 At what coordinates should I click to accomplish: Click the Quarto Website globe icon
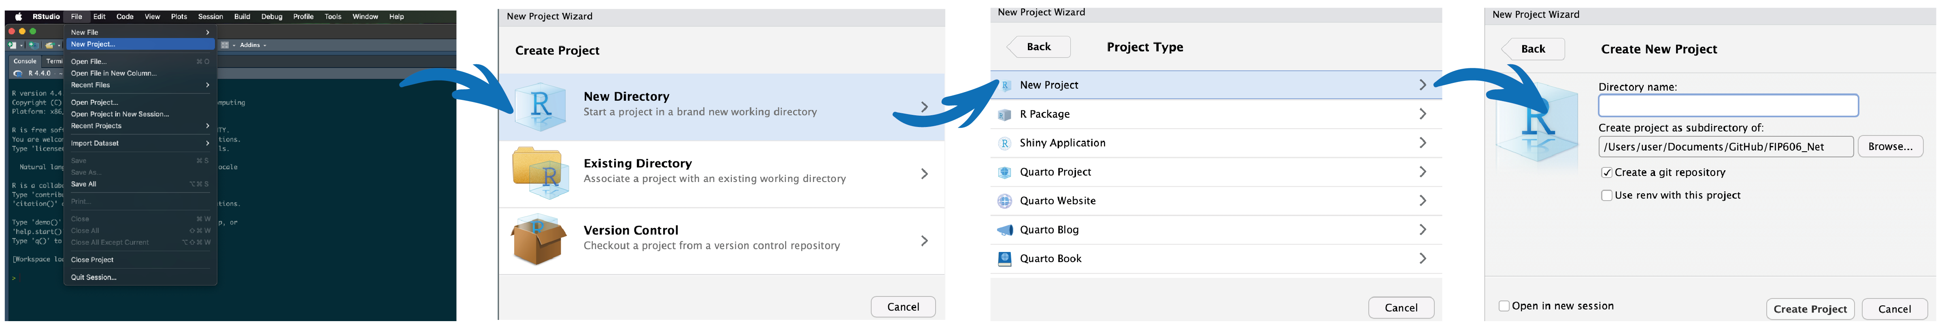point(1004,201)
